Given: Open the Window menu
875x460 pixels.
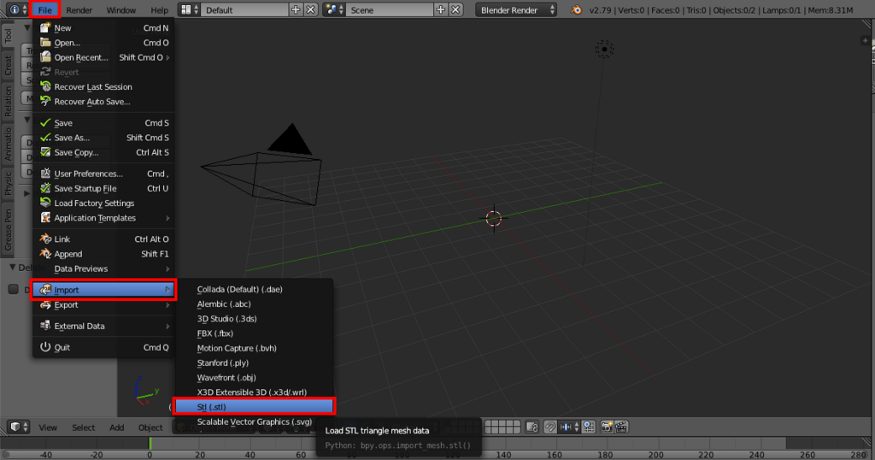Looking at the screenshot, I should 121,10.
